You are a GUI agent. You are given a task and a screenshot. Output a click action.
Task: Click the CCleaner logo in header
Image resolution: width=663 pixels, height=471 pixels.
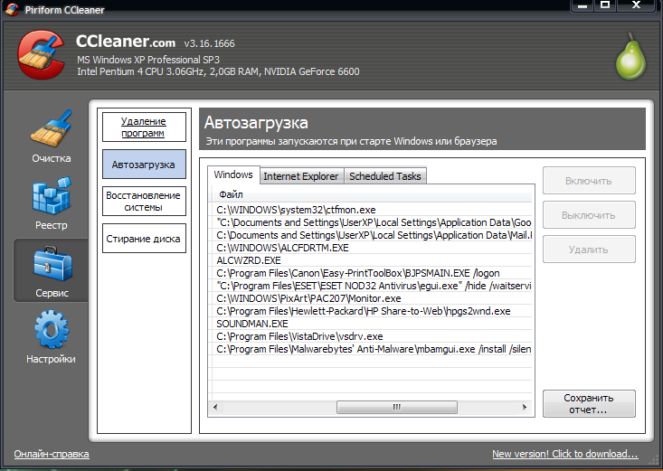tap(42, 56)
